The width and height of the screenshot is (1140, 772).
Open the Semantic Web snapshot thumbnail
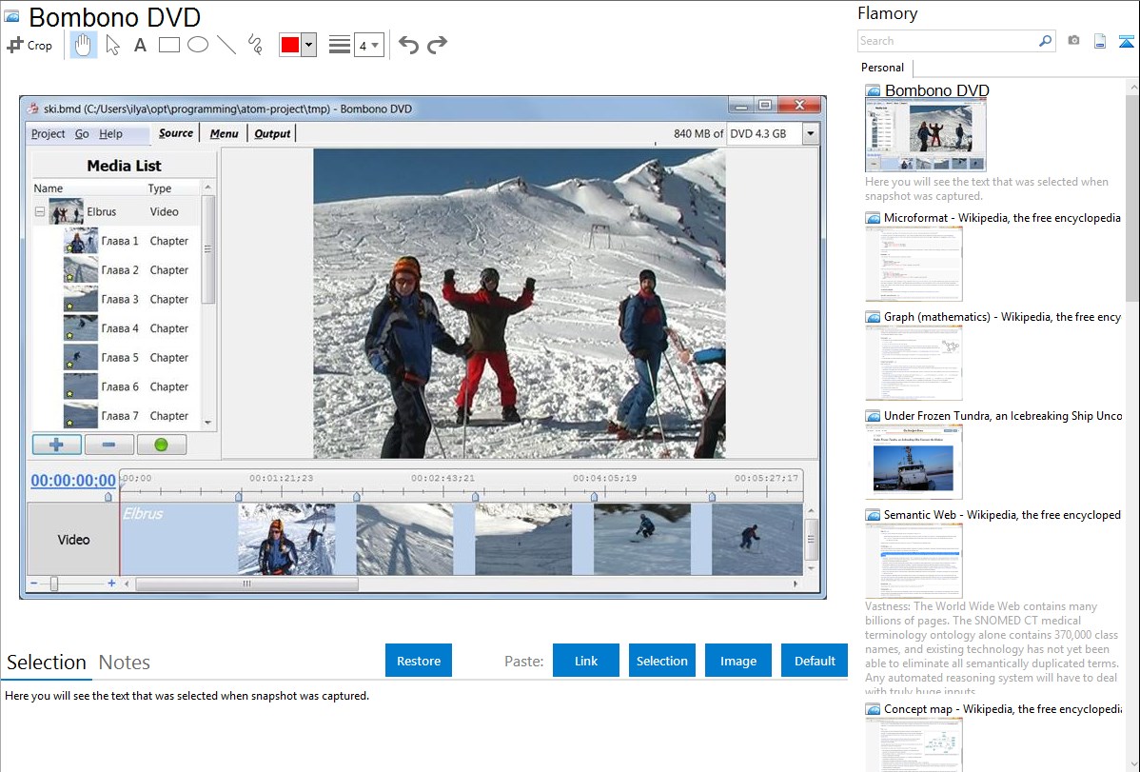(x=914, y=560)
